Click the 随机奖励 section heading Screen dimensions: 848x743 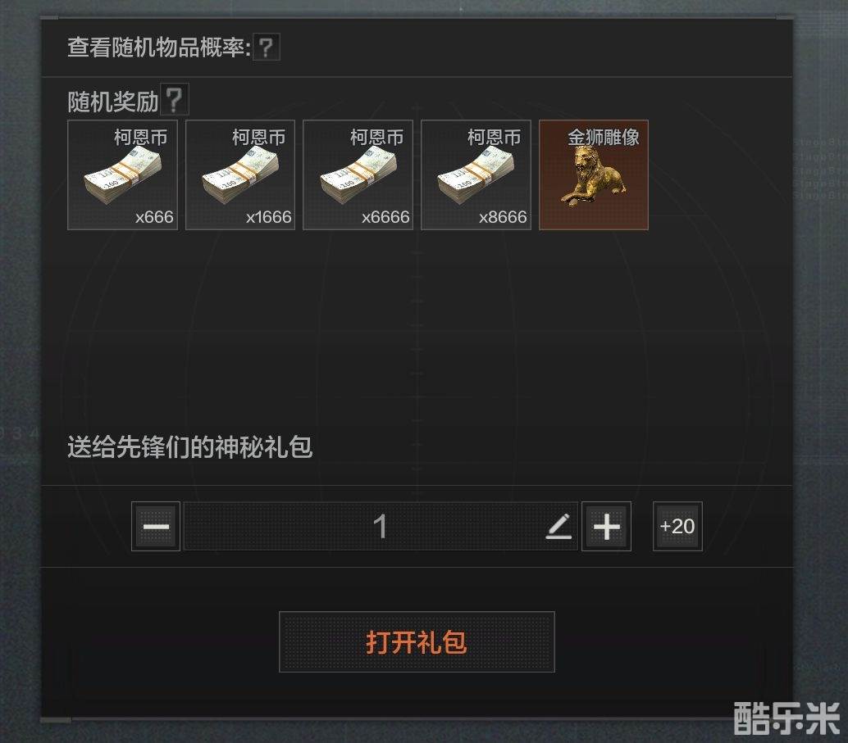(x=112, y=102)
